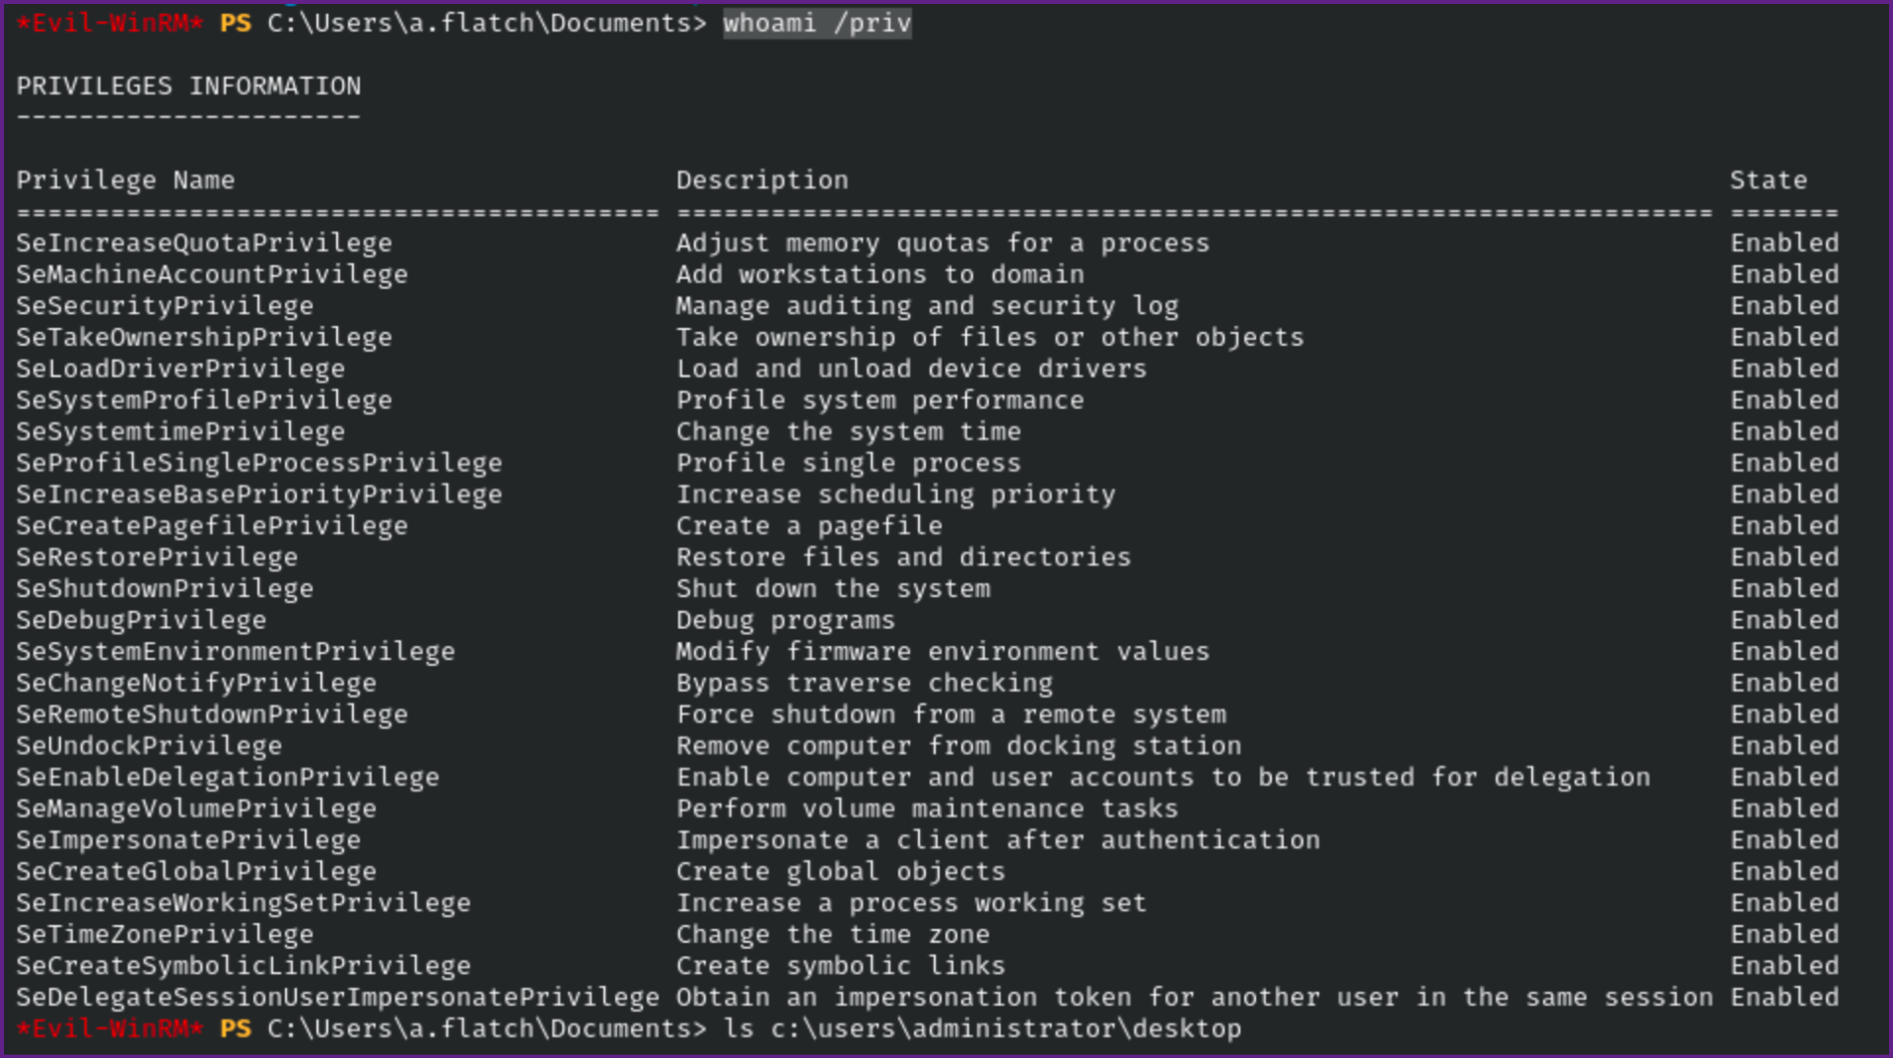Click the State column header
1893x1058 pixels.
click(1768, 180)
